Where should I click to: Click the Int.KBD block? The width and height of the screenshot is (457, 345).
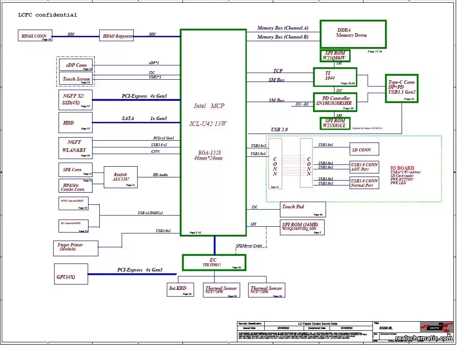(180, 290)
